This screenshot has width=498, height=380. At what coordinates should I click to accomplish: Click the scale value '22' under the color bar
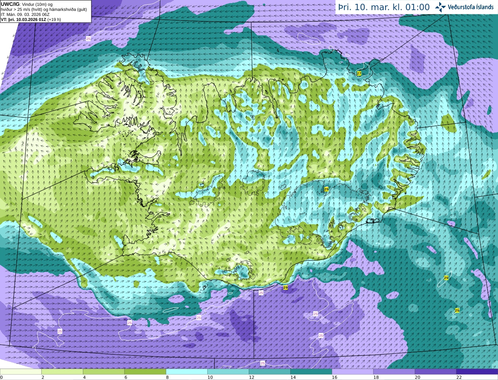pos(459,377)
